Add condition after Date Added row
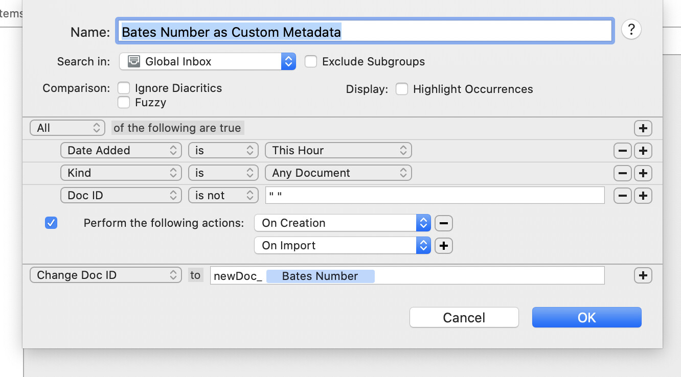The image size is (681, 377). point(643,151)
